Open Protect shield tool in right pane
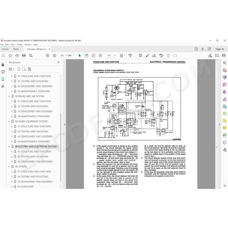Viewport: 228px width, 228px height. (x=224, y=143)
